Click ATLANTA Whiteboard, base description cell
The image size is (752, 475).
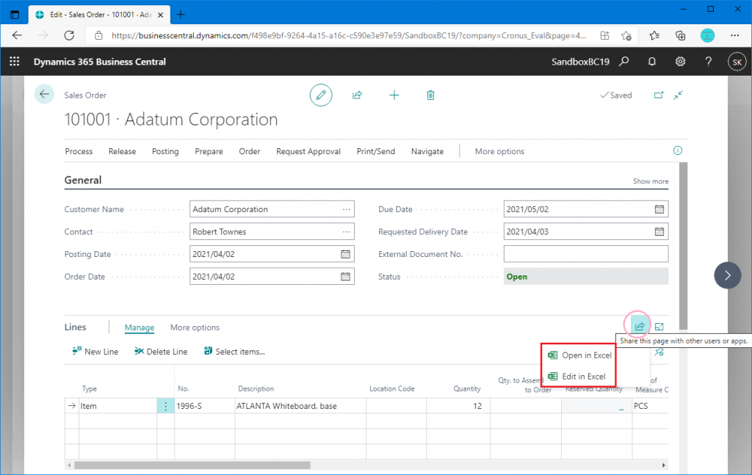(x=300, y=406)
